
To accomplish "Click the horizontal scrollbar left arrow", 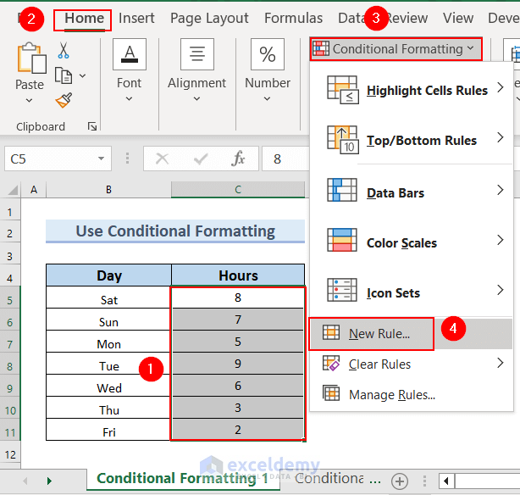I will (x=446, y=481).
